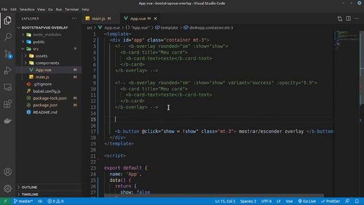The image size is (364, 205).
Task: Open notifications bell icon
Action: (357, 201)
